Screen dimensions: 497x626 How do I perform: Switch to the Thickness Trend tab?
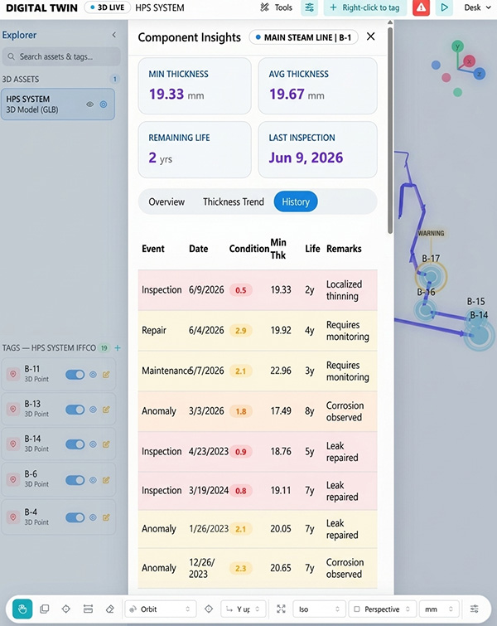tap(234, 201)
